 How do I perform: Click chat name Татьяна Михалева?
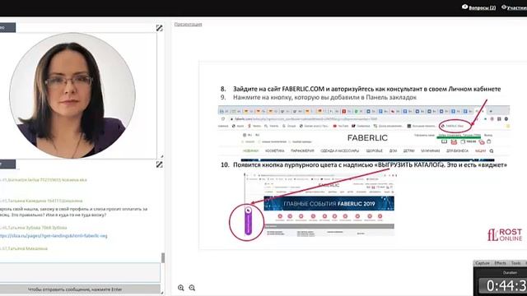(x=24, y=248)
